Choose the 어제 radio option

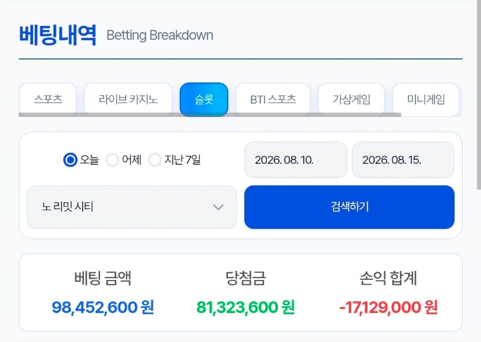[112, 160]
